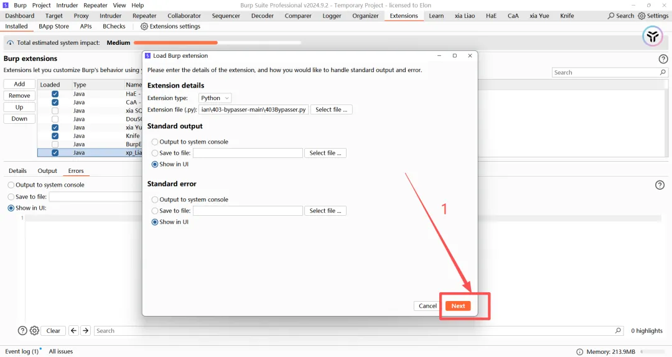Click the Extension file path field
Viewport: 672px width, 357px height.
tap(254, 109)
